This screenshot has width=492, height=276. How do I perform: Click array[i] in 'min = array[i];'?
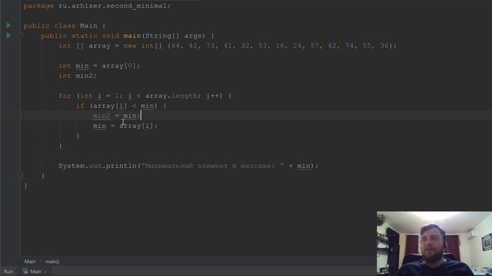(x=136, y=126)
